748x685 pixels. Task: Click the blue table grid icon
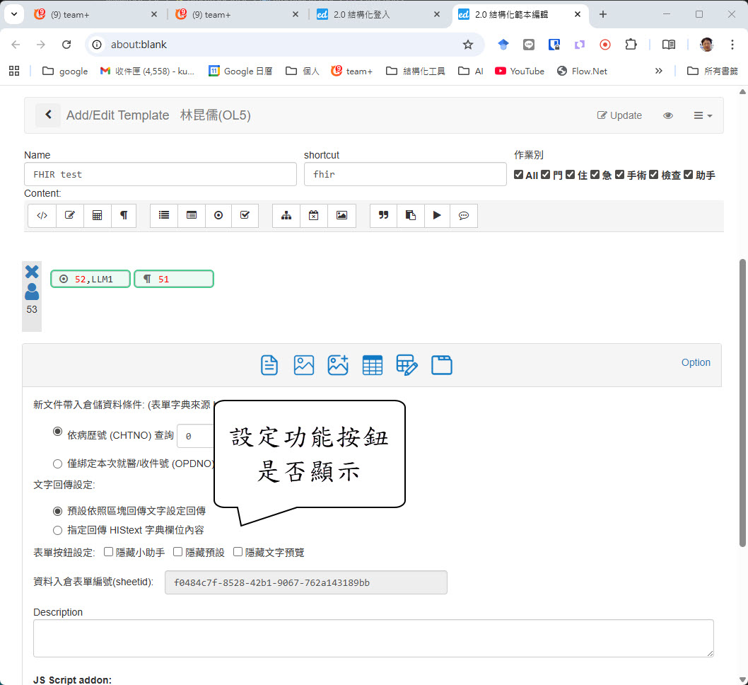[373, 365]
